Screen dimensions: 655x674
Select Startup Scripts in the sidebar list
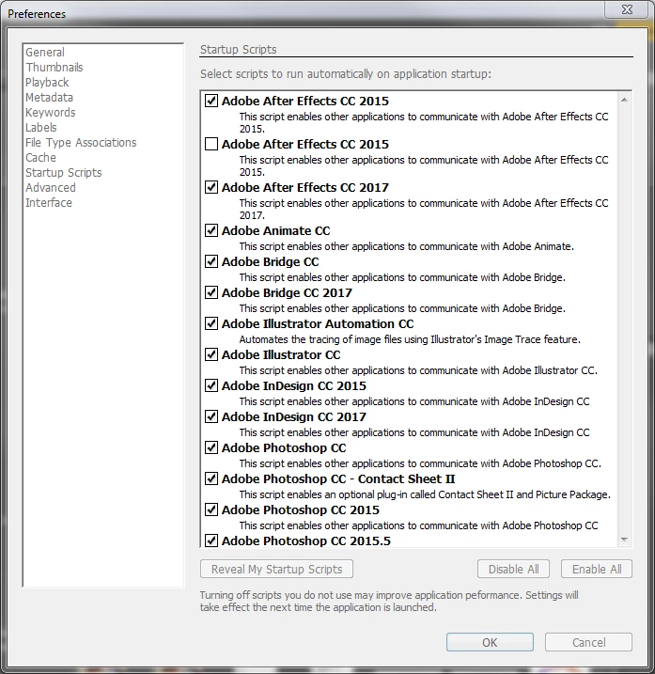[x=64, y=173]
